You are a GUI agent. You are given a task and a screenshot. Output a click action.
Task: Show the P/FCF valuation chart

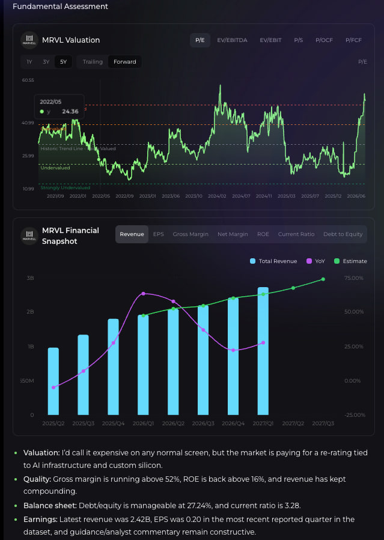pyautogui.click(x=353, y=40)
